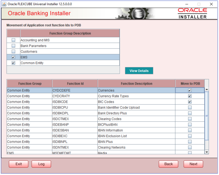
Task: Select the Clearing Codes description cell
Action: point(136,119)
